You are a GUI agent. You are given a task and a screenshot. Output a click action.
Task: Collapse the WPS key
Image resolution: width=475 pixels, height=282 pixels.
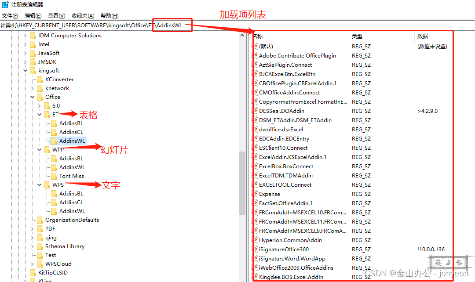coord(40,185)
